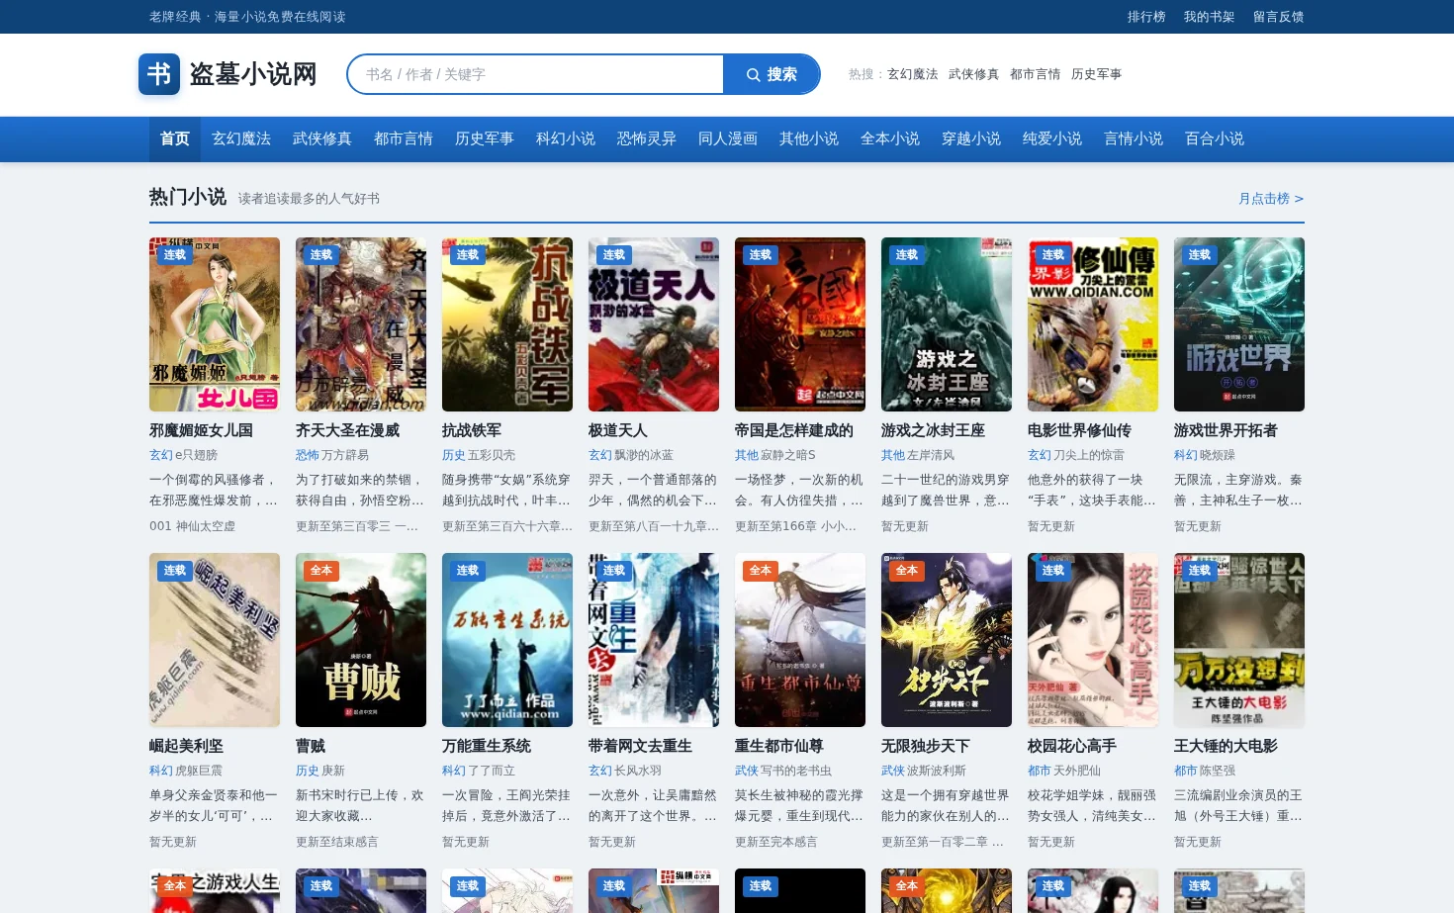
Task: Open the 其他小说 nav category
Action: tap(809, 139)
